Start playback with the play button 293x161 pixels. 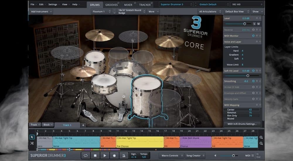click(x=105, y=155)
